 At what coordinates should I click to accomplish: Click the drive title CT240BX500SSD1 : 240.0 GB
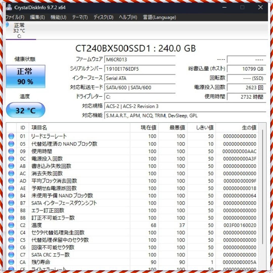pos(135,48)
